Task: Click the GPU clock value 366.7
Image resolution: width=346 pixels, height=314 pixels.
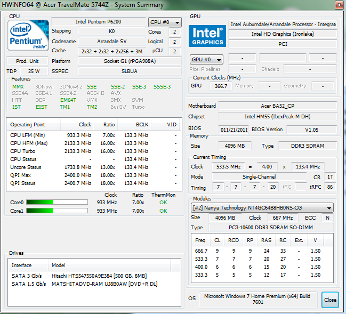Action: pos(221,86)
